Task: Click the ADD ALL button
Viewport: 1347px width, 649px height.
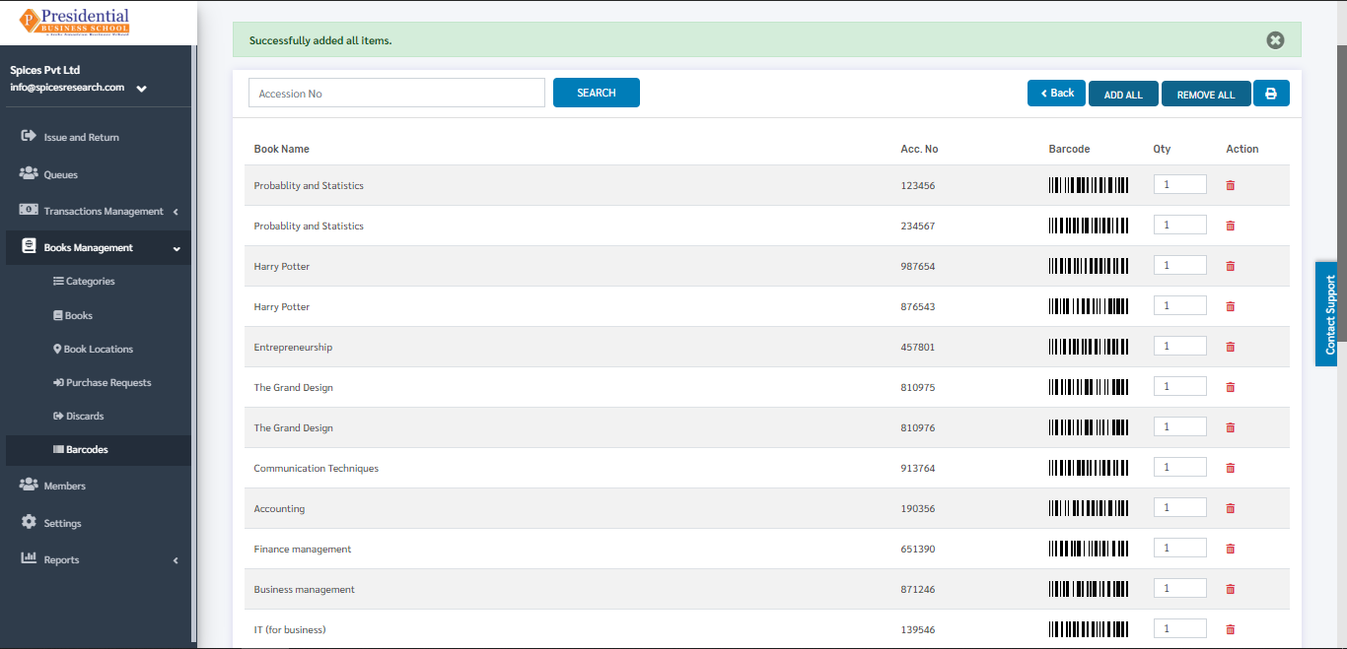Action: pos(1123,94)
